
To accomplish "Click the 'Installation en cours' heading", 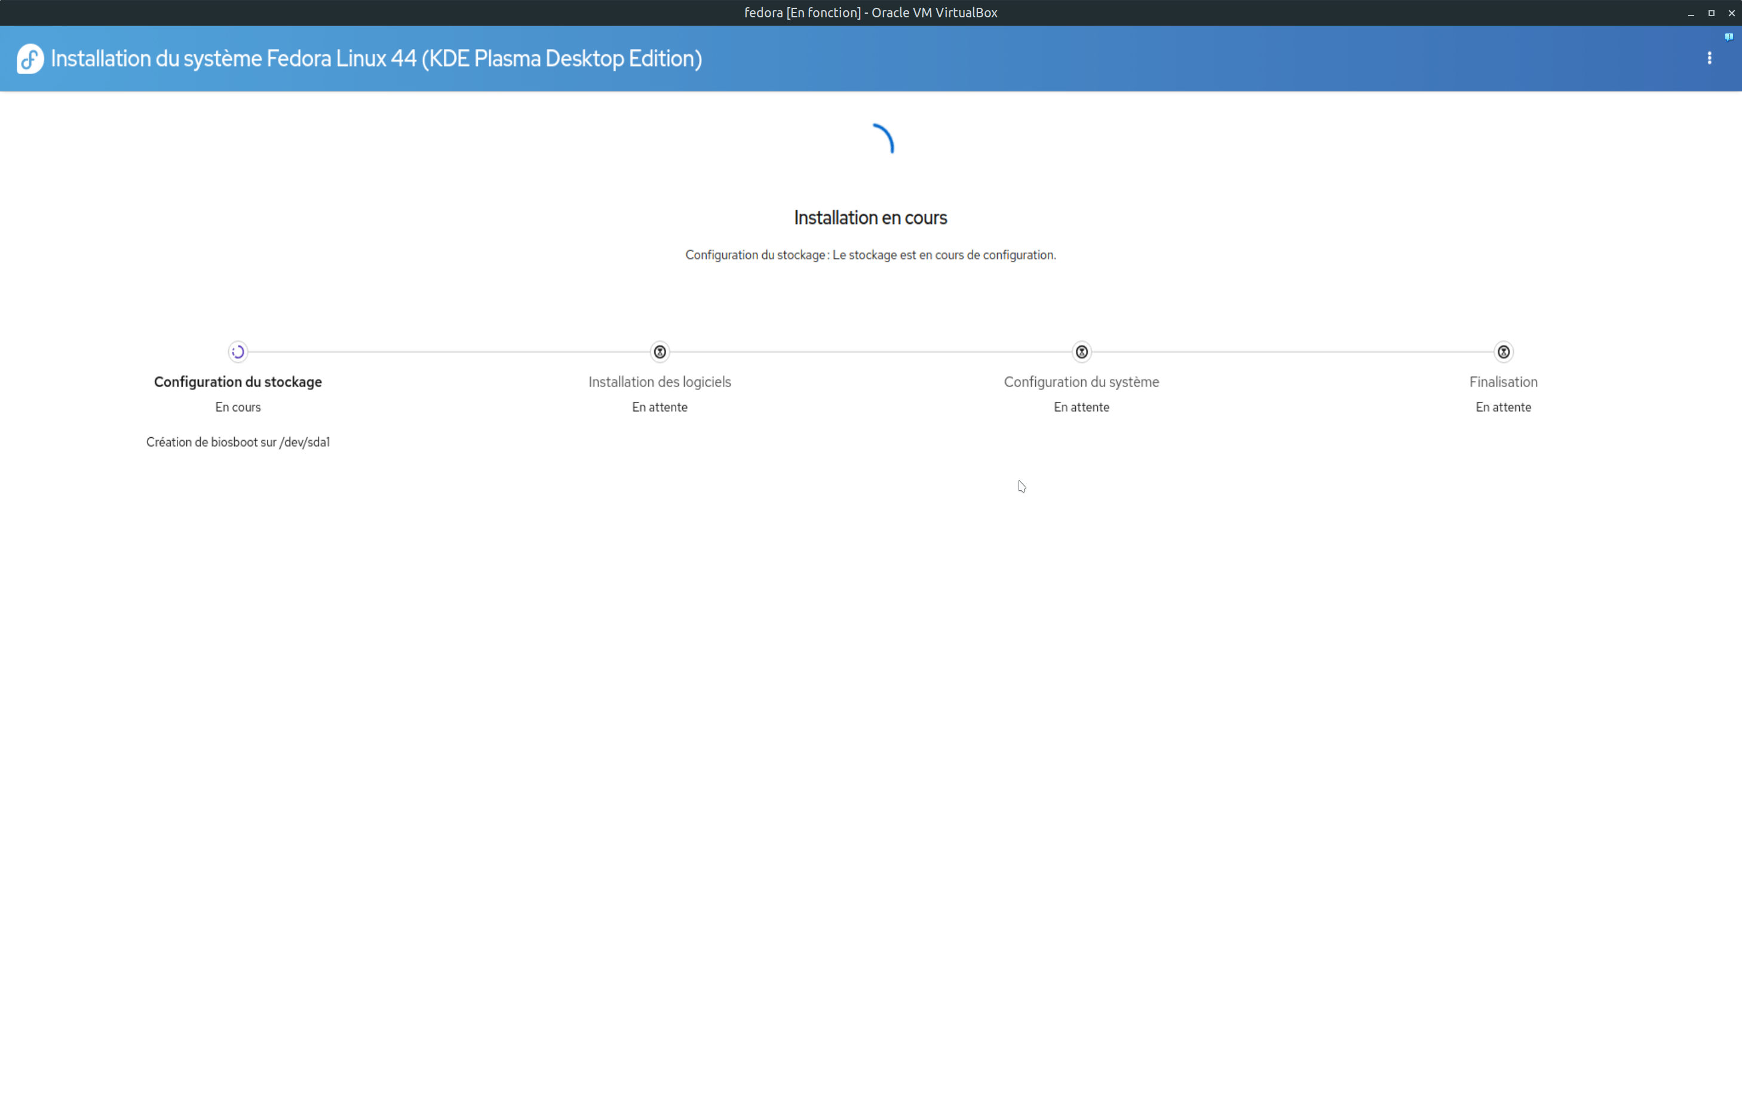I will 871,217.
